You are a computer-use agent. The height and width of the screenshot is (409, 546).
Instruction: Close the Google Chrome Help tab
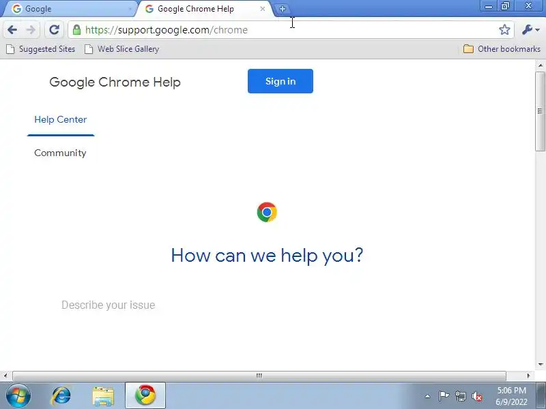pos(263,9)
